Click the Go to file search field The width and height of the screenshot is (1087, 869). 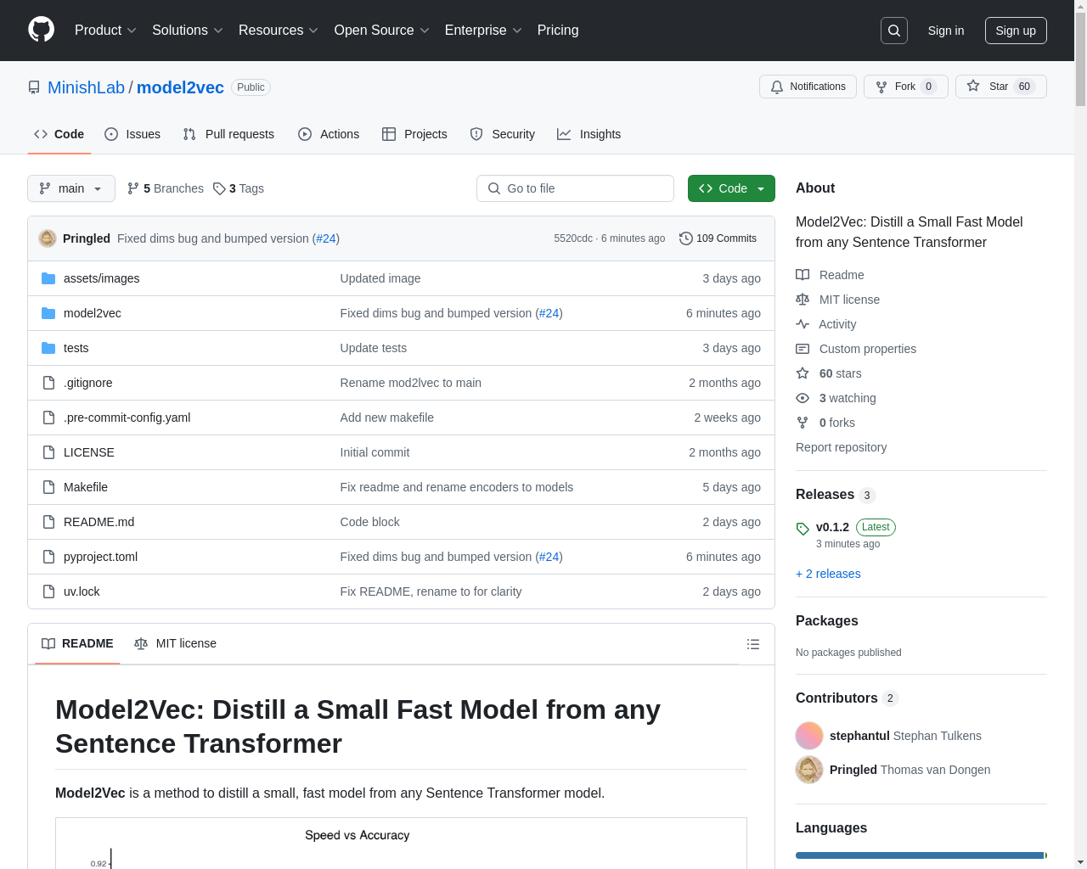tap(575, 188)
